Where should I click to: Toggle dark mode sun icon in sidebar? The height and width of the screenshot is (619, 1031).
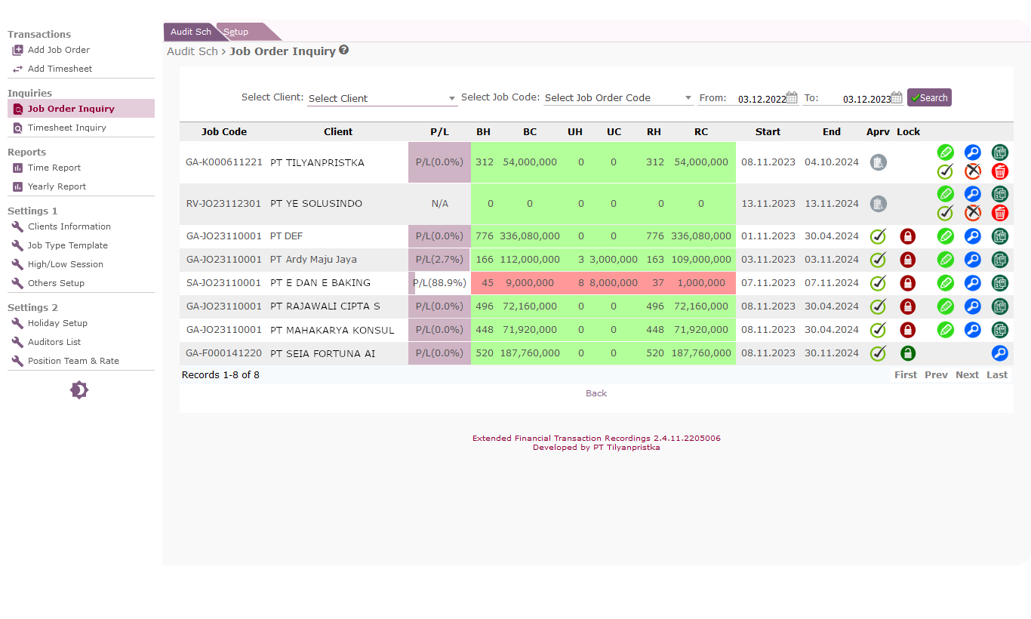pos(79,390)
